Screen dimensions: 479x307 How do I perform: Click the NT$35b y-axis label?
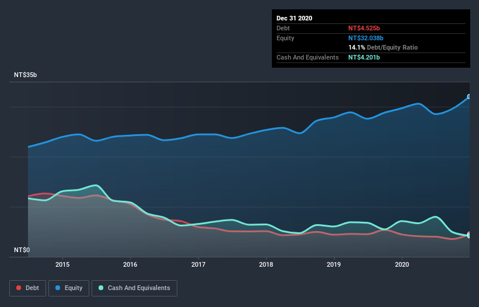click(x=26, y=75)
